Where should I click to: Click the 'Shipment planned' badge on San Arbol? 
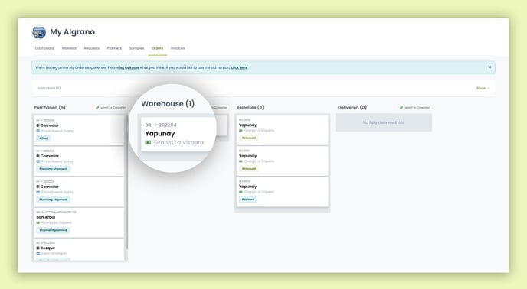(x=53, y=230)
